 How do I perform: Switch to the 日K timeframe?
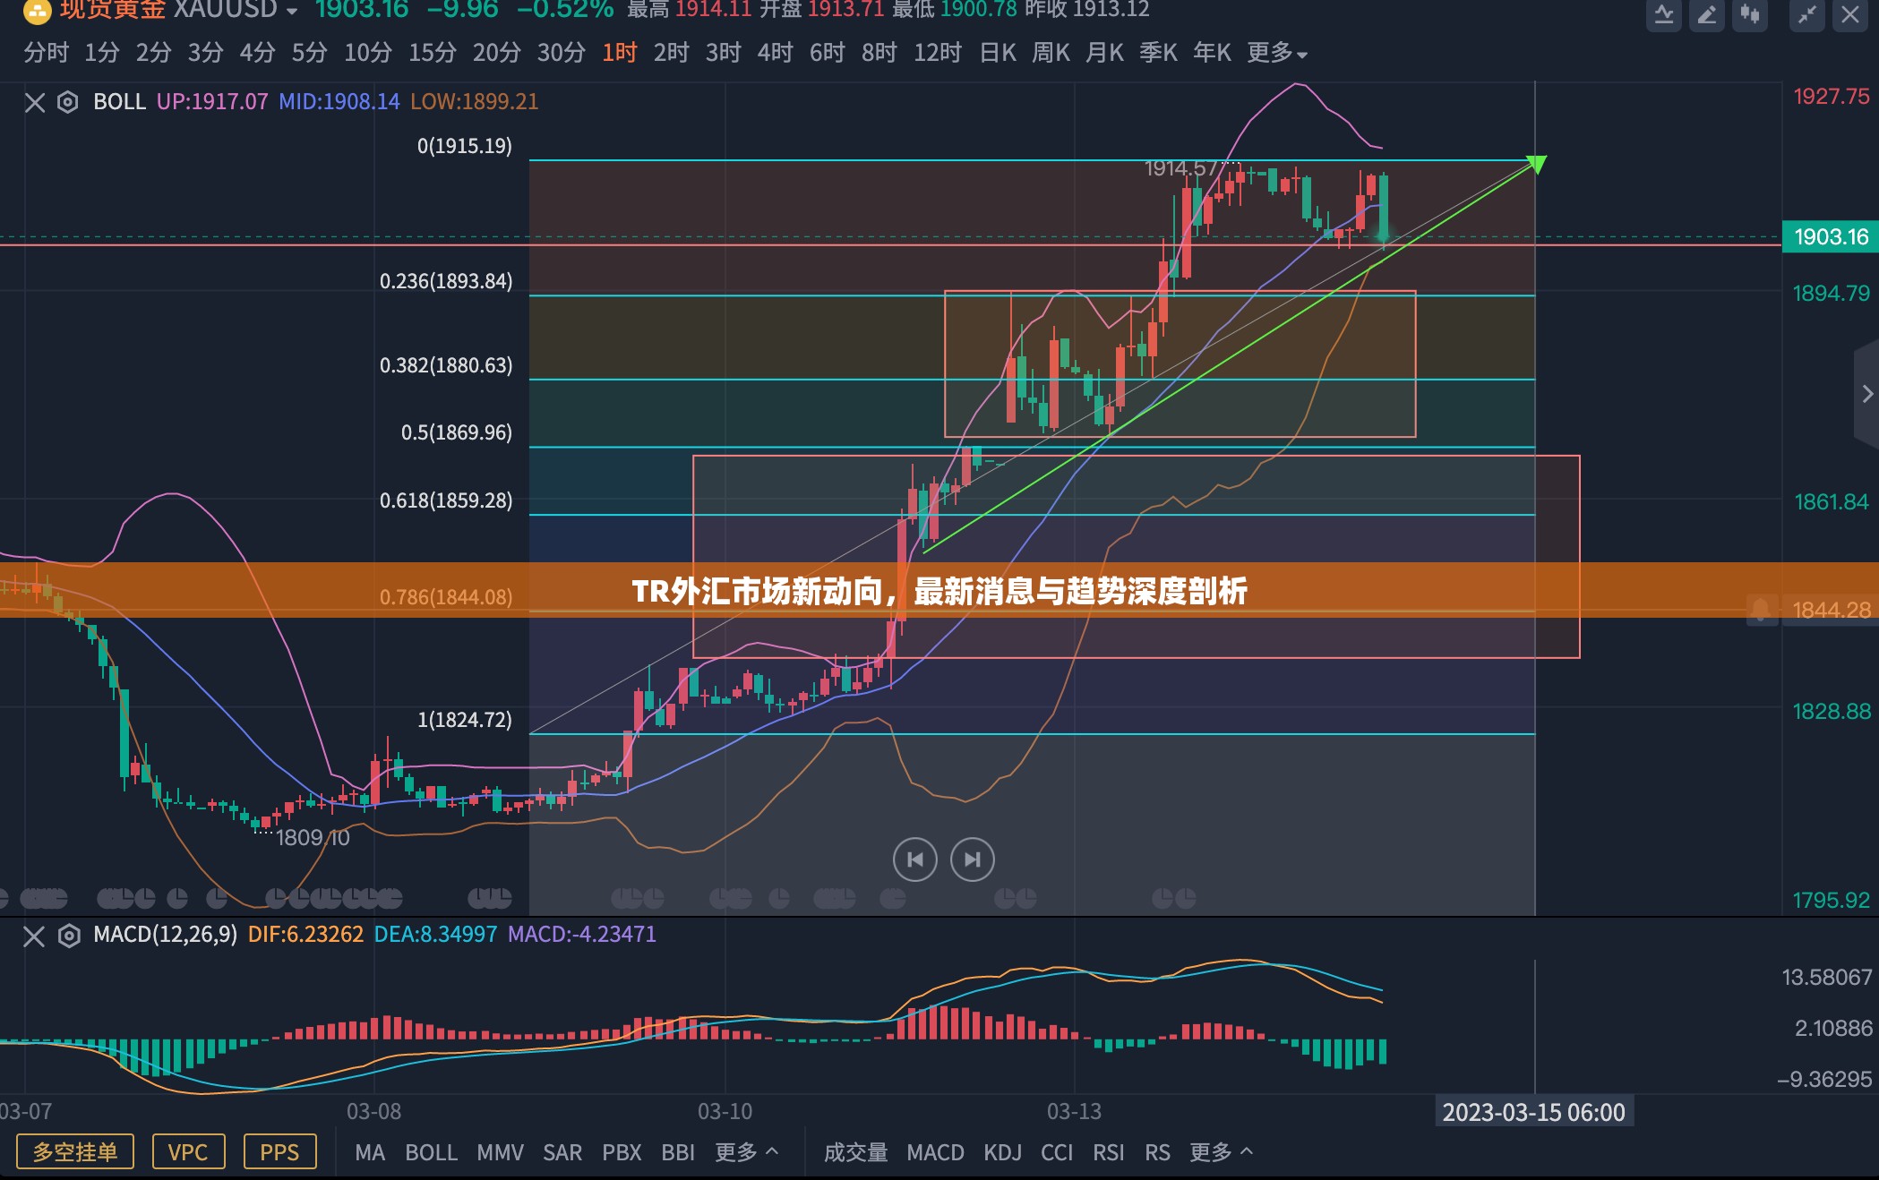tap(998, 53)
